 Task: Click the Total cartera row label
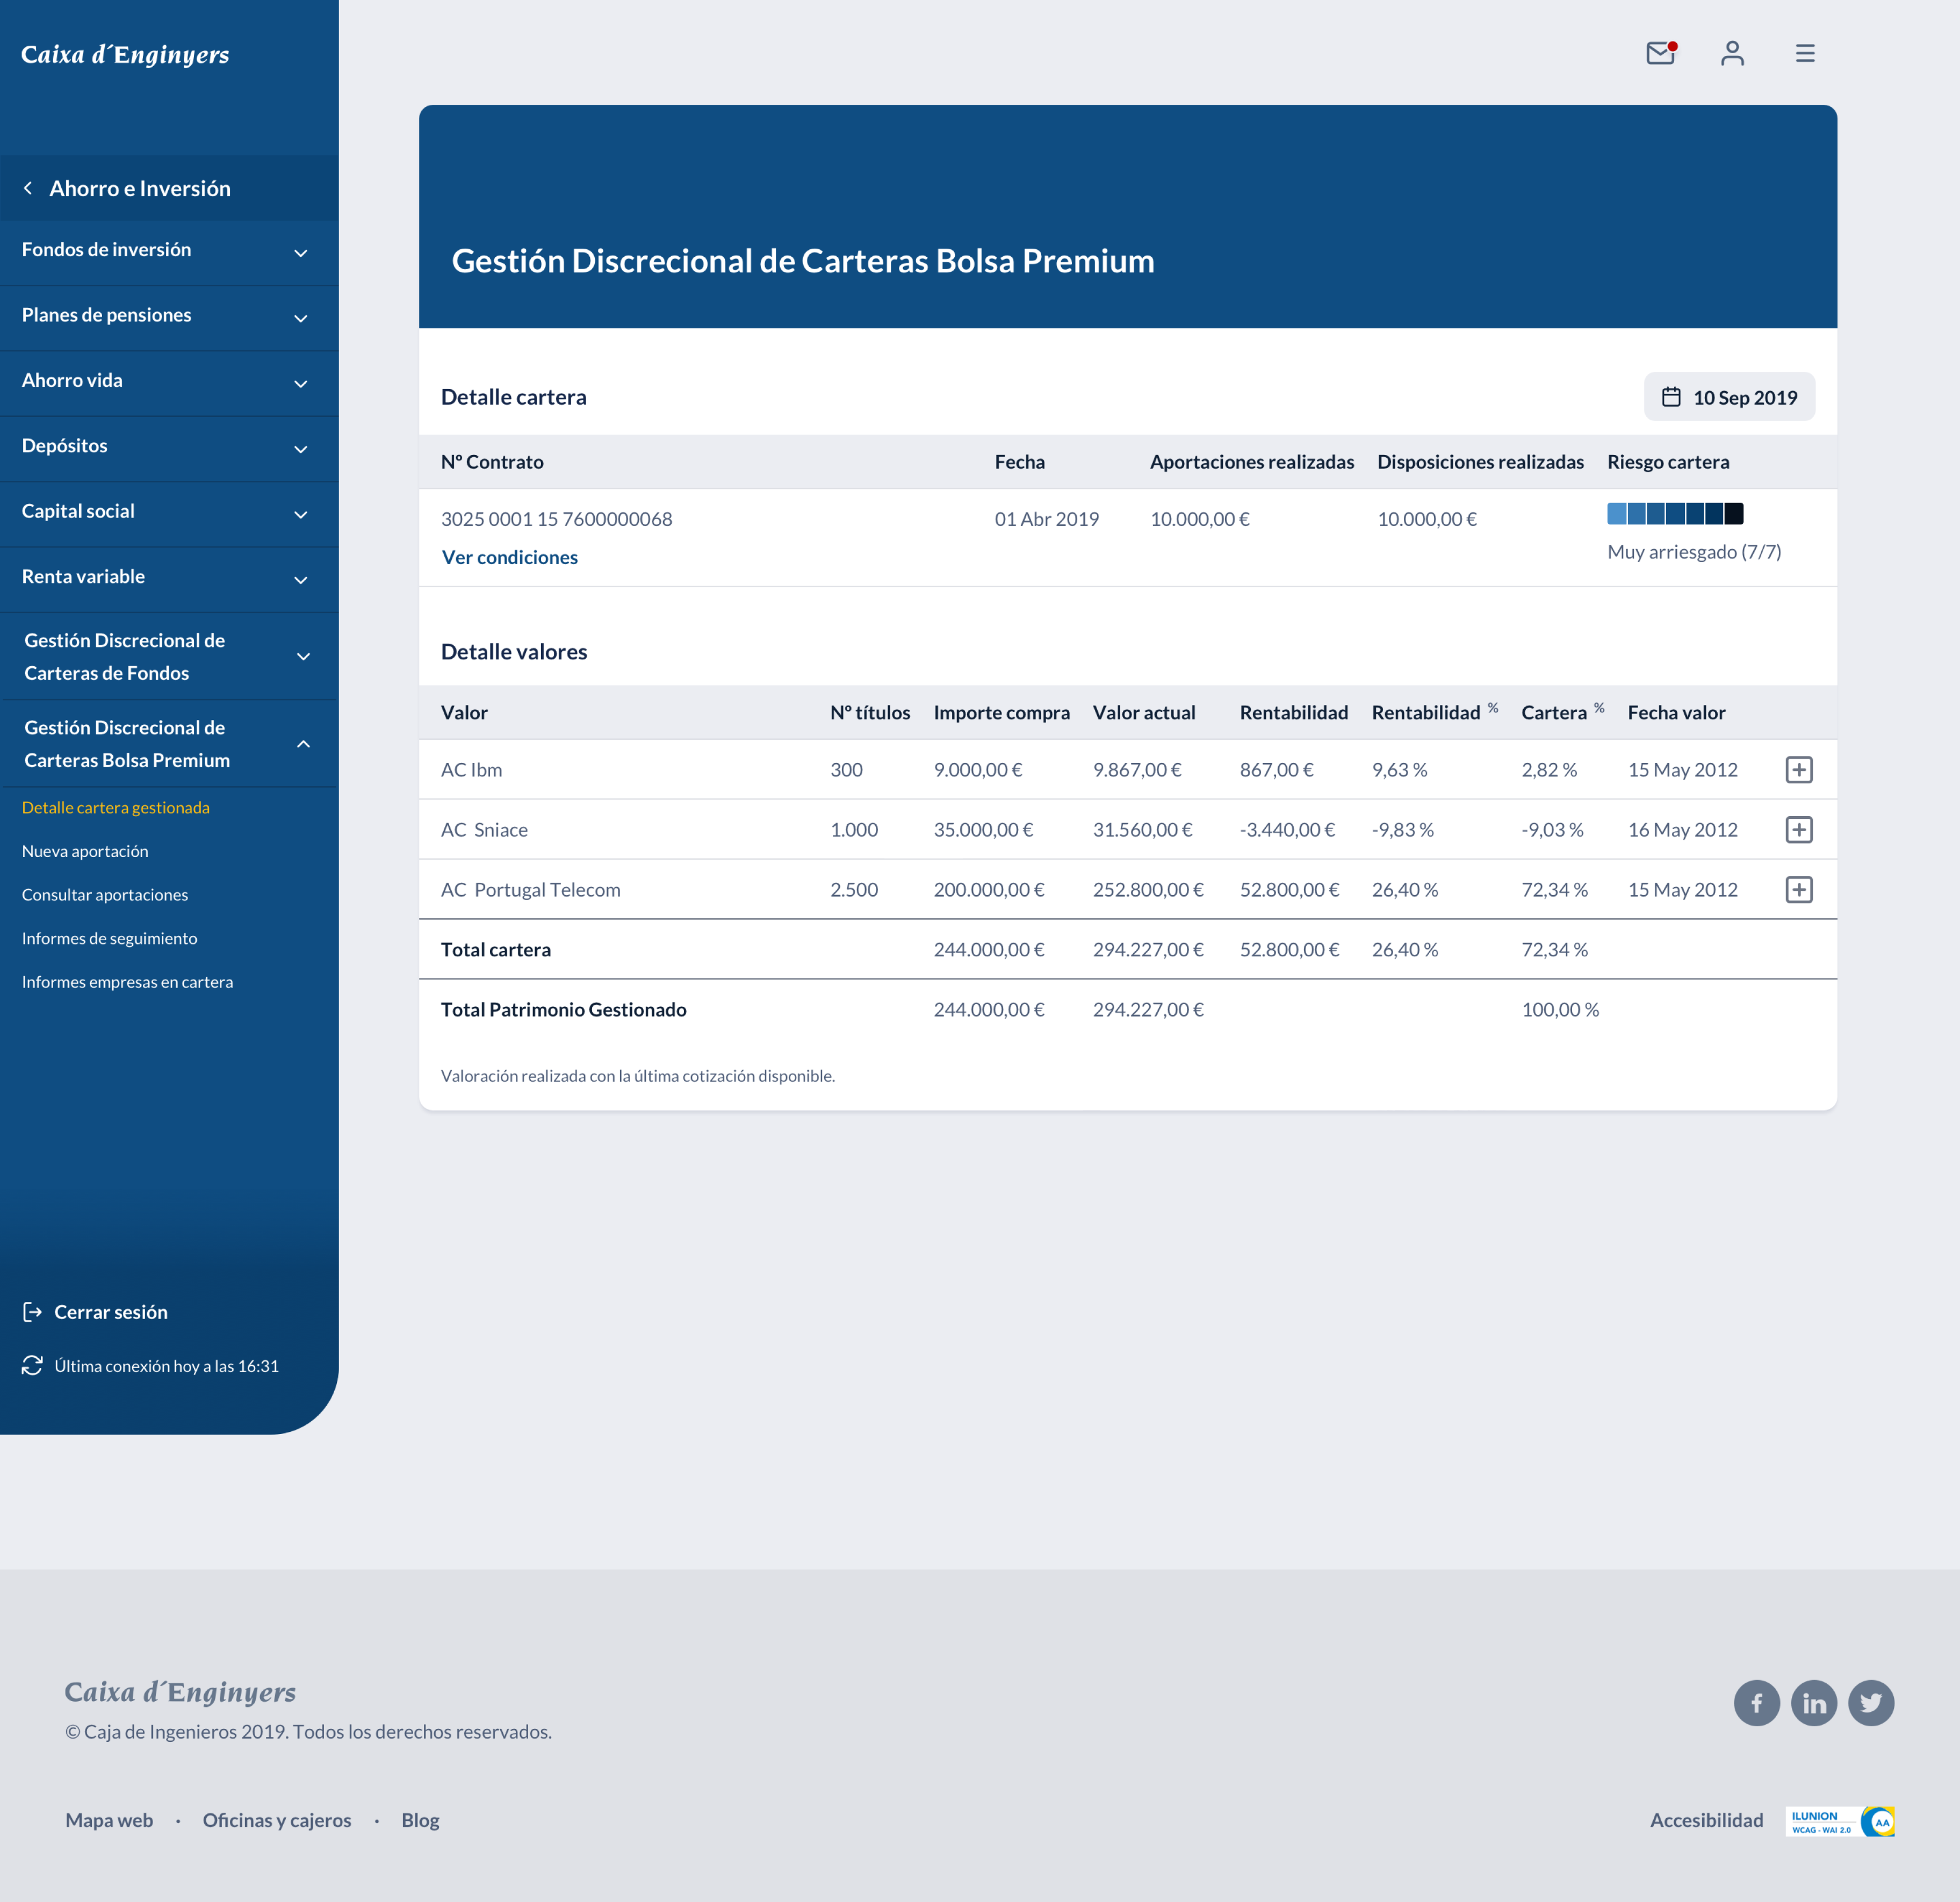point(496,950)
